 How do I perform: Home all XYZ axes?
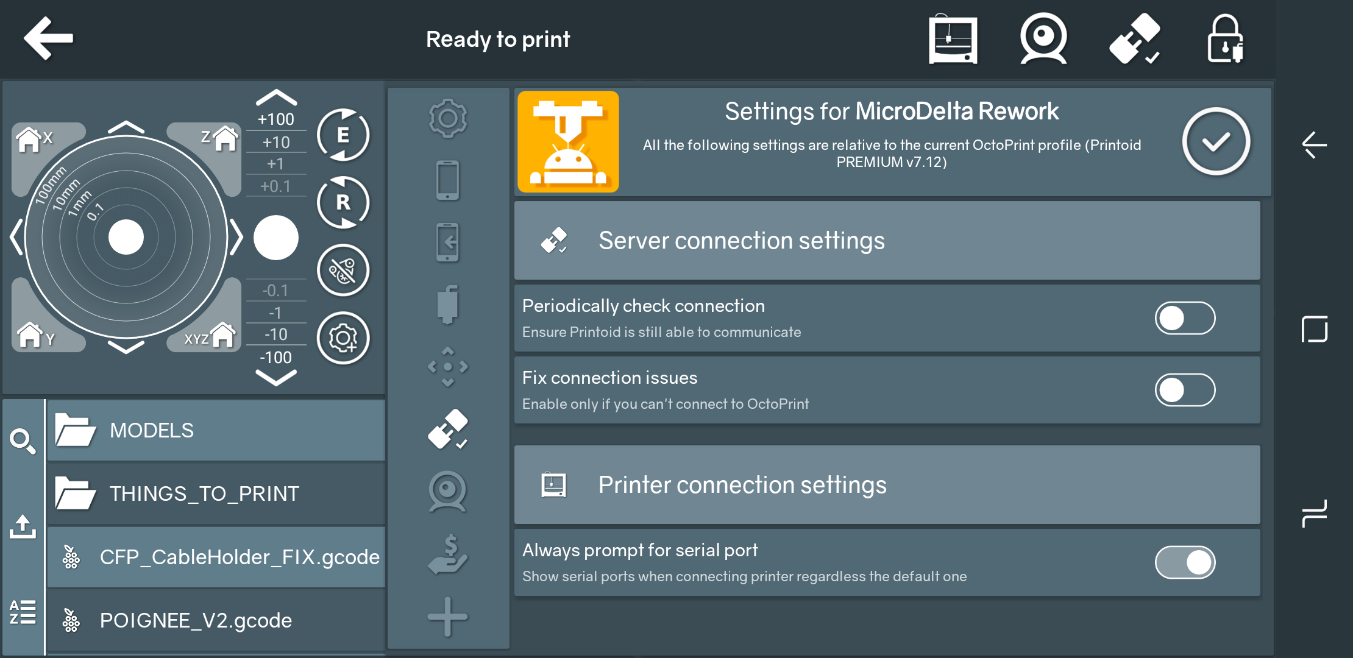(x=210, y=336)
